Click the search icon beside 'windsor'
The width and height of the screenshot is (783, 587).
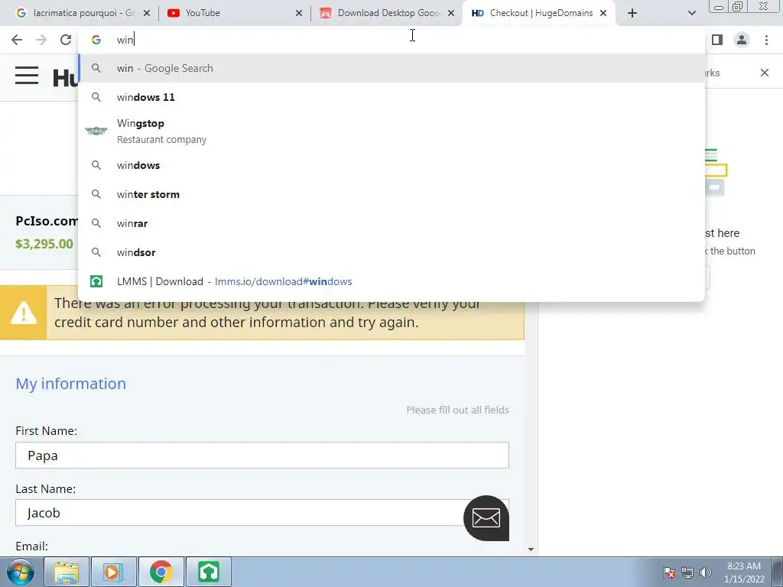pyautogui.click(x=96, y=252)
